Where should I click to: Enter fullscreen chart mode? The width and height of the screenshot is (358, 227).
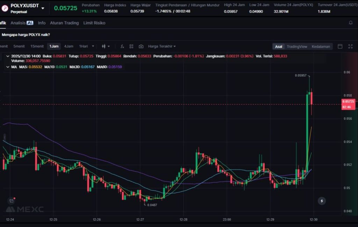(x=350, y=46)
